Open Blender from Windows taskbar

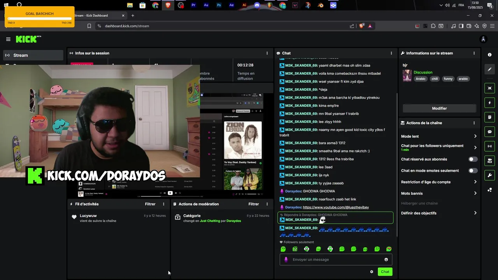point(321,5)
